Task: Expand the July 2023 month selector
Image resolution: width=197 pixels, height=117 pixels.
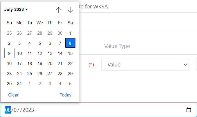Action: point(16,10)
